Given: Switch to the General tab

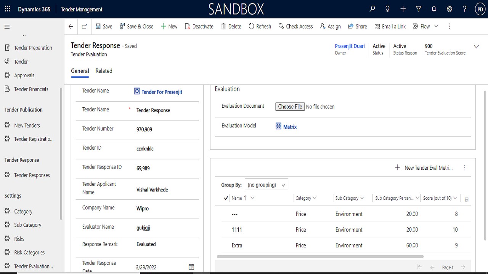Looking at the screenshot, I should pos(80,71).
